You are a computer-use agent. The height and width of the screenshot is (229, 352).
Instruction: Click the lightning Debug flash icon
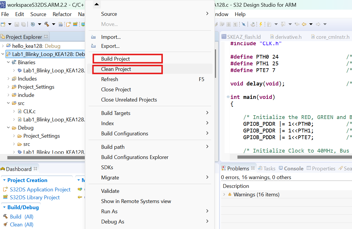coord(261,24)
